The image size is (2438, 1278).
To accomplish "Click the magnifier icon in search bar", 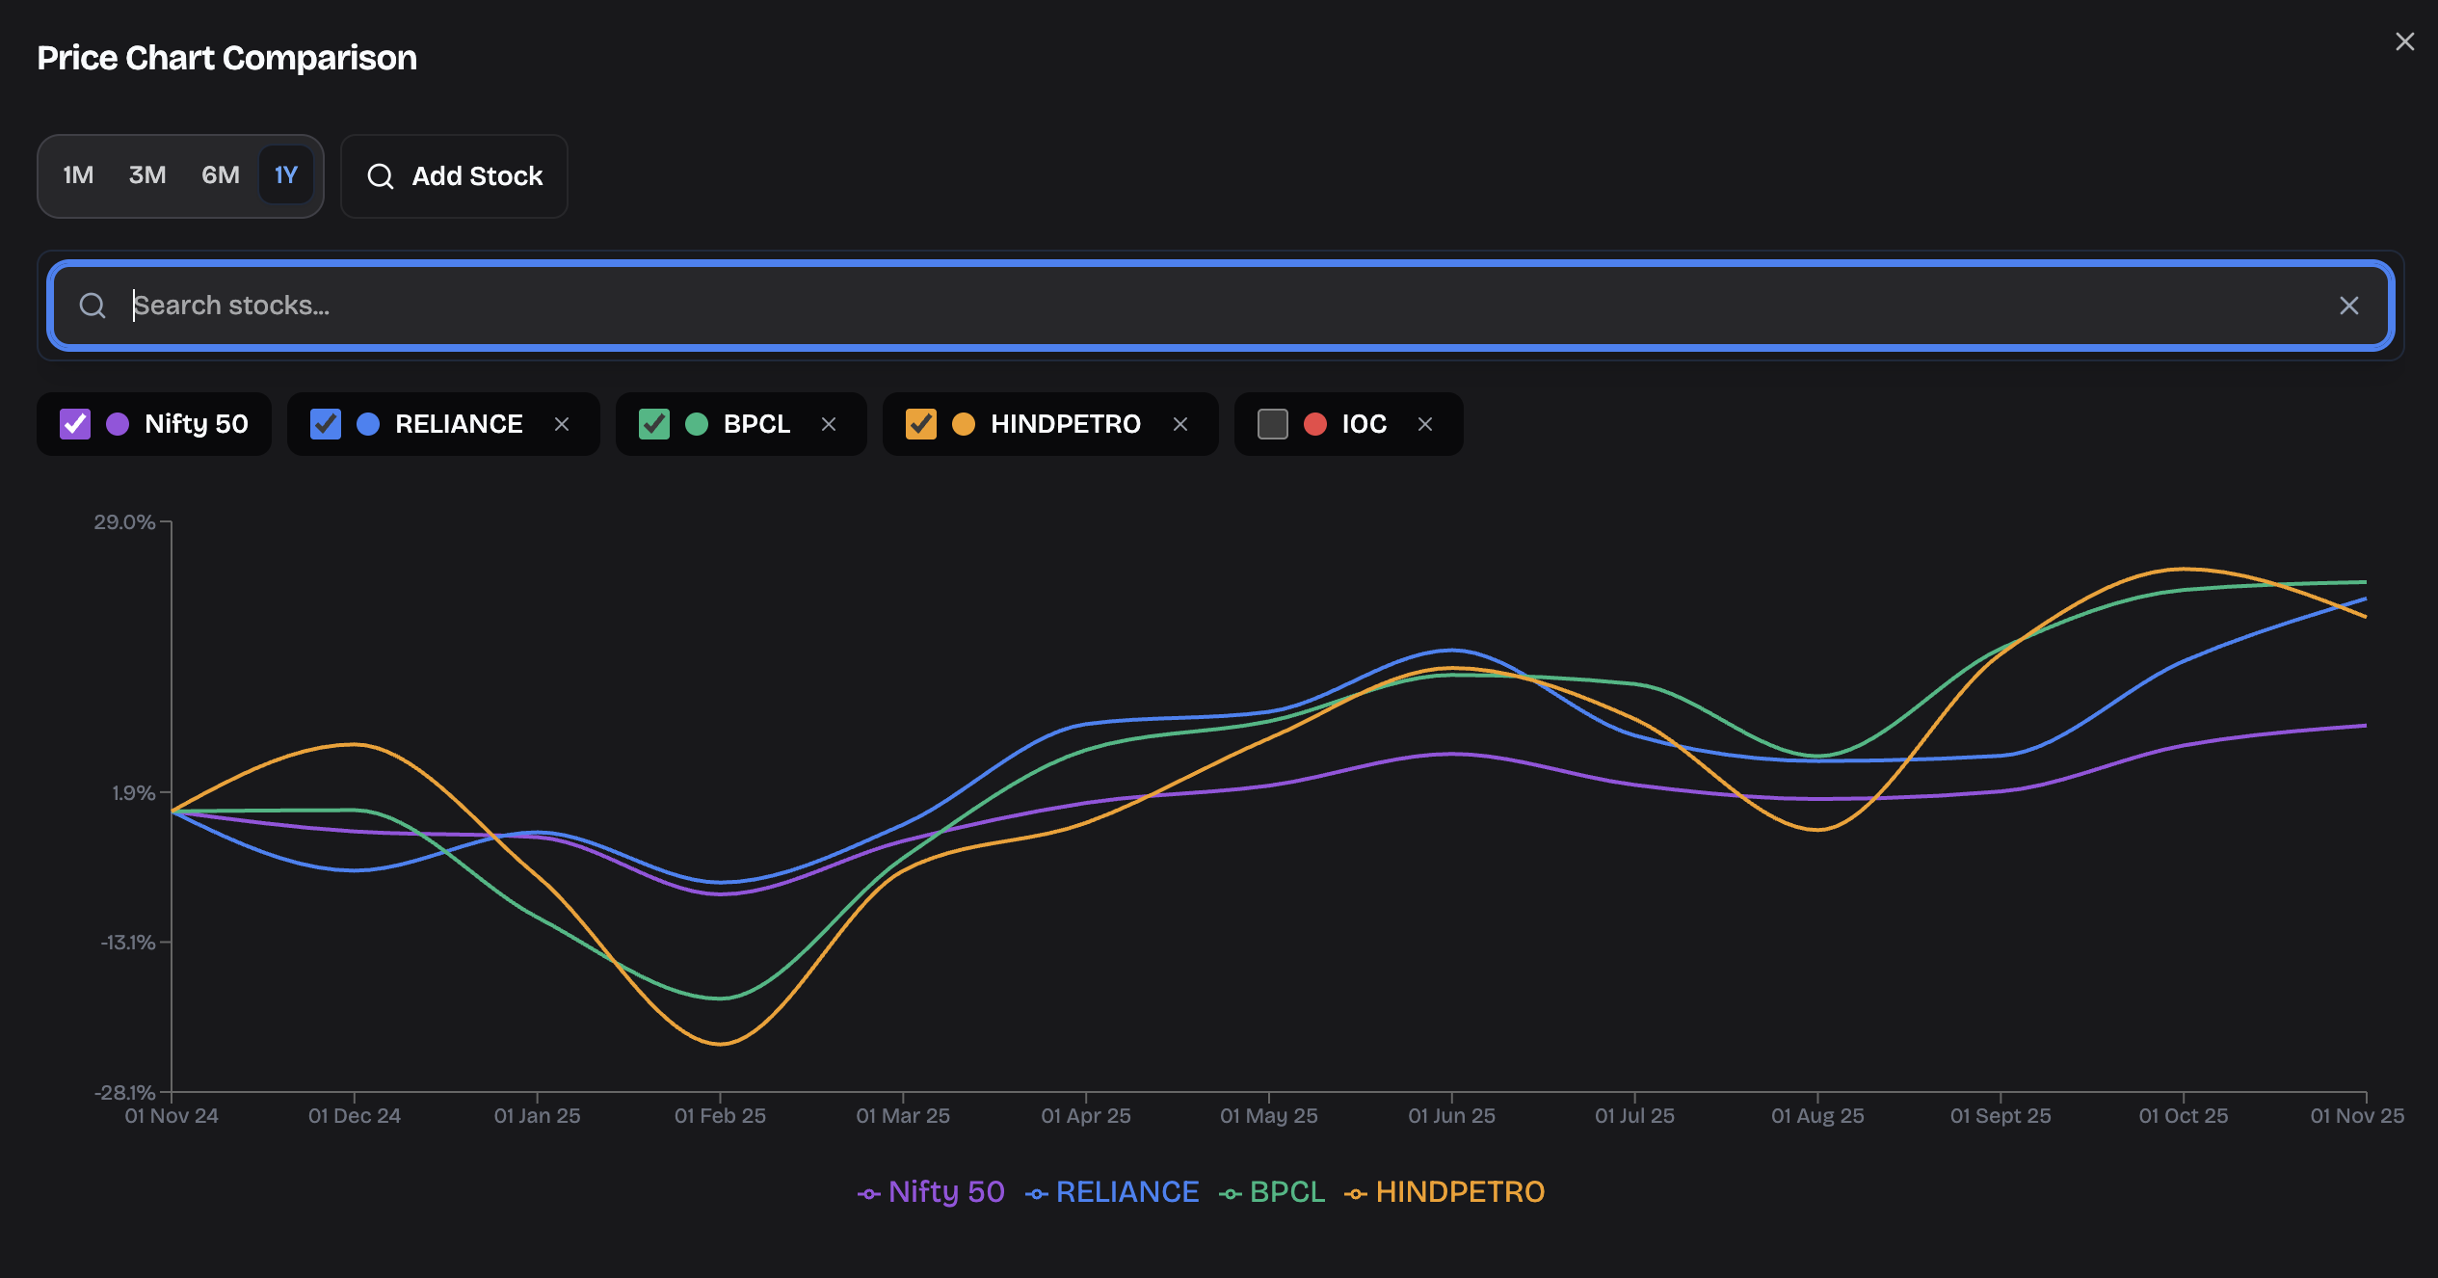I will [93, 306].
